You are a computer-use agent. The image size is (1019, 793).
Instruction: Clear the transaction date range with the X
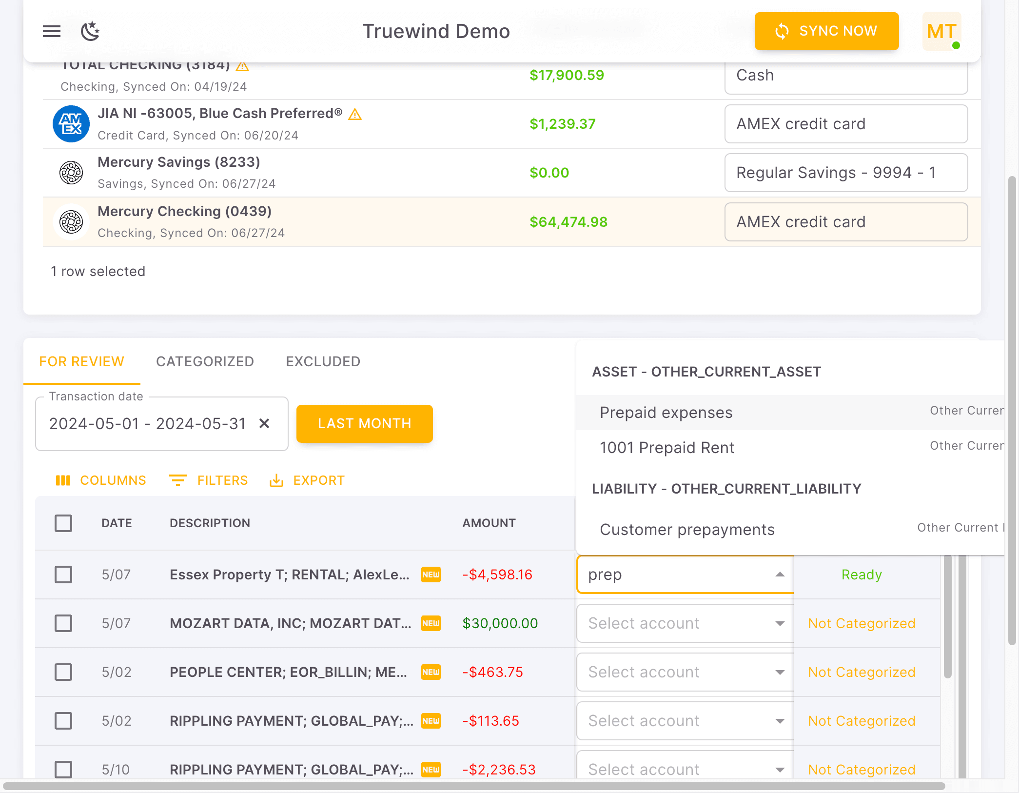coord(265,424)
